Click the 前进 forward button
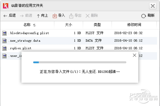Viewport: 160px width, 106px height. (26, 16)
